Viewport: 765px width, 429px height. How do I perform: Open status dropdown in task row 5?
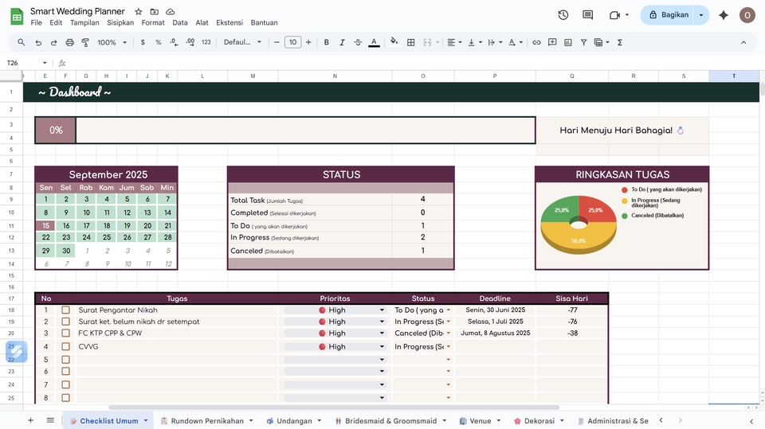pyautogui.click(x=449, y=360)
